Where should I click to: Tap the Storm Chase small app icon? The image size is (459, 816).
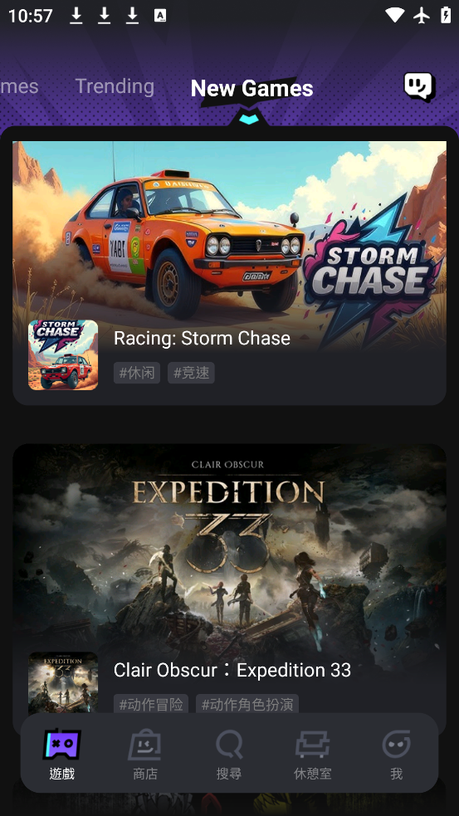pos(63,355)
